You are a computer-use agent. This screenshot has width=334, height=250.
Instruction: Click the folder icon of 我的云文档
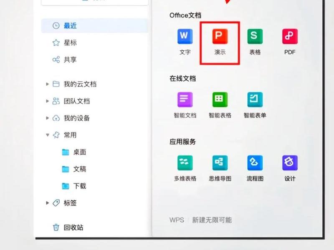tap(56, 84)
